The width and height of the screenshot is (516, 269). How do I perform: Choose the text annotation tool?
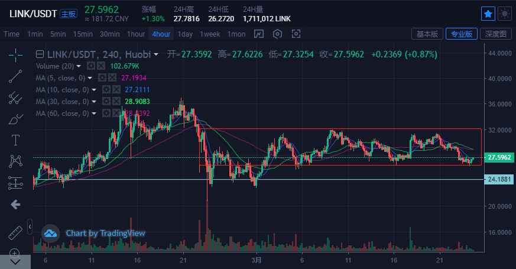(x=15, y=140)
